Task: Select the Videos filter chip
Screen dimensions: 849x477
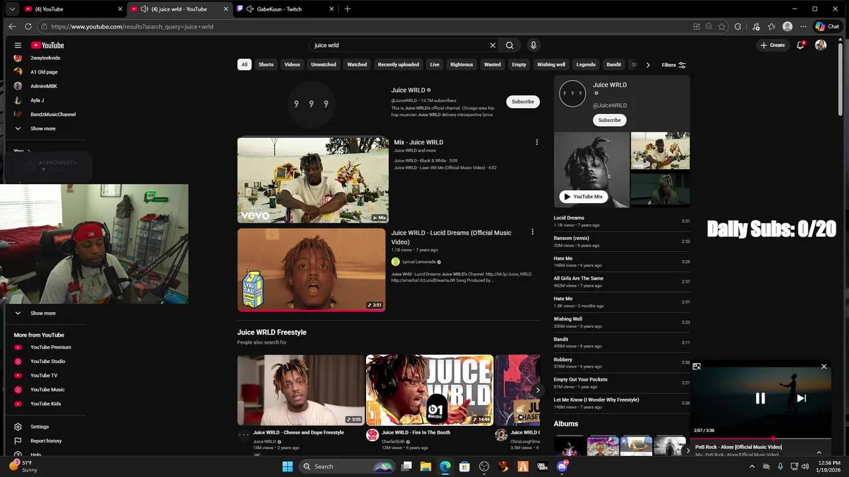Action: [293, 64]
